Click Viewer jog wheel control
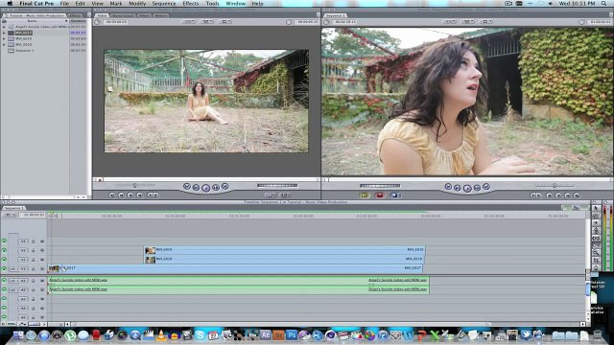 [x=277, y=185]
